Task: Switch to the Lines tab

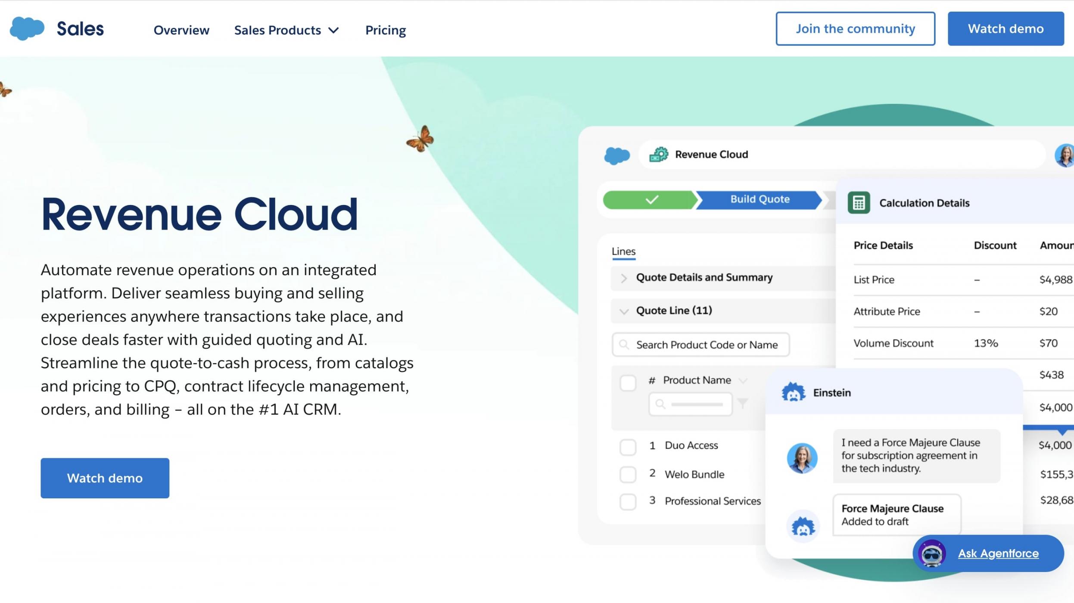Action: [x=623, y=252]
